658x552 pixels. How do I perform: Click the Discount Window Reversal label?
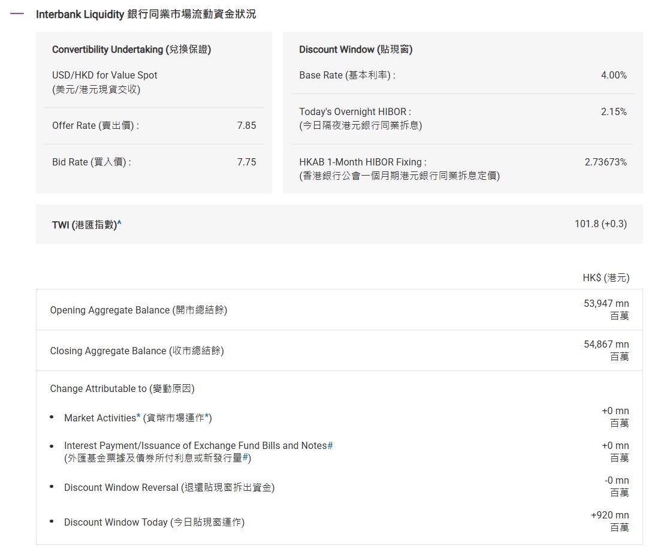[169, 487]
